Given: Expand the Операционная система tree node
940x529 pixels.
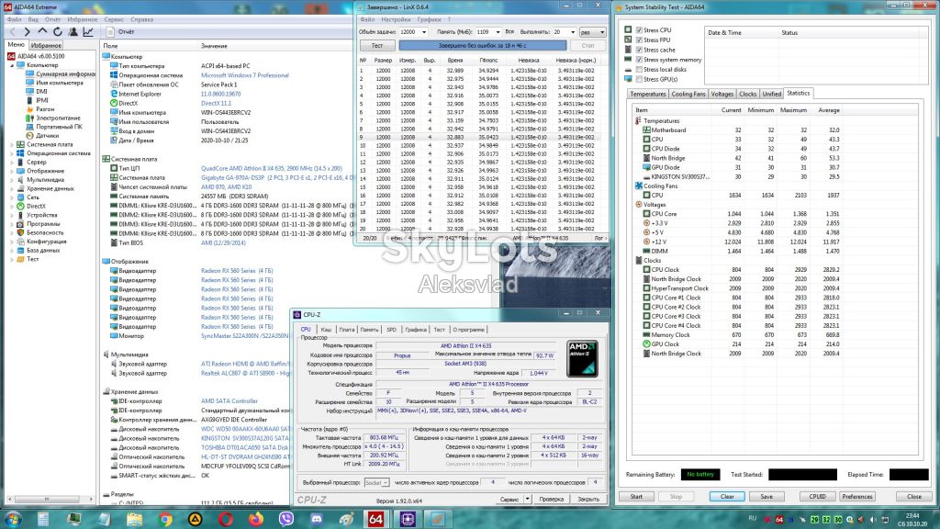Looking at the screenshot, I should (x=12, y=153).
